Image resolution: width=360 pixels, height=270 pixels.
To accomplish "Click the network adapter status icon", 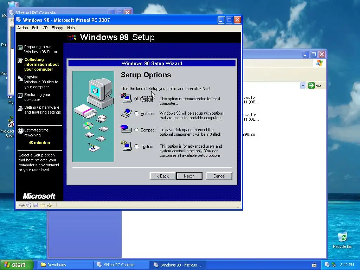I will click(50, 205).
